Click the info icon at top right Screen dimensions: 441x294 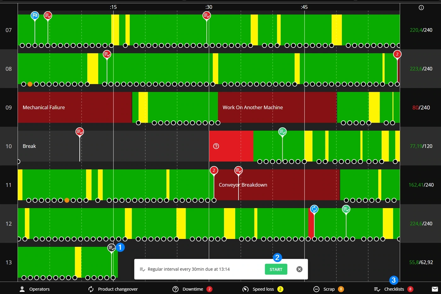[x=421, y=8]
